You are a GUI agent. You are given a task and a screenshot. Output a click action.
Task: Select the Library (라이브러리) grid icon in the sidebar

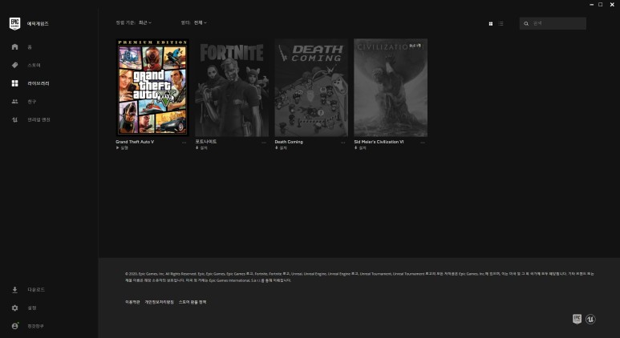[14, 83]
